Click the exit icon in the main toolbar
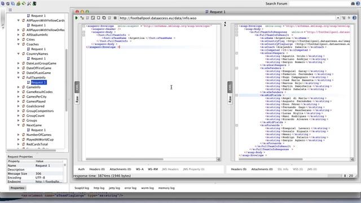Screen dimensions: 361x203 [x=34, y=3]
